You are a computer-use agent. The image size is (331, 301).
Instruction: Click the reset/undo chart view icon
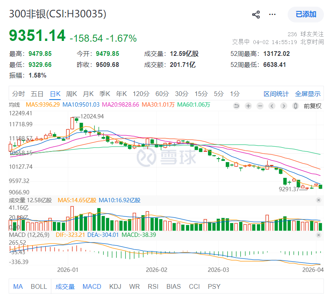(x=236, y=106)
